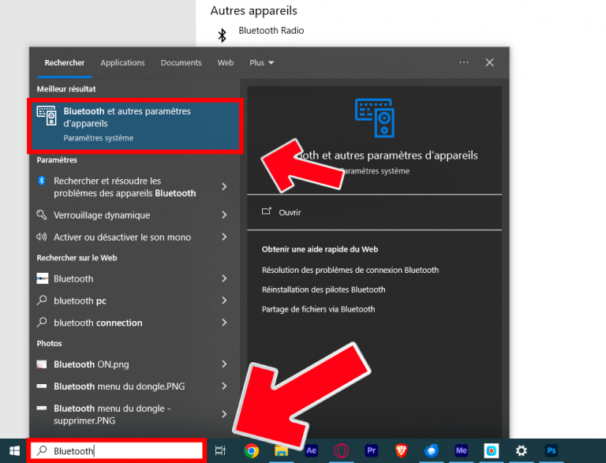Open Réinstallation des pilotes Bluetooth link
Image resolution: width=606 pixels, height=463 pixels.
(324, 289)
